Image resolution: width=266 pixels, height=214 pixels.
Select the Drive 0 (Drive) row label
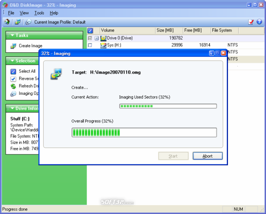click(x=120, y=38)
